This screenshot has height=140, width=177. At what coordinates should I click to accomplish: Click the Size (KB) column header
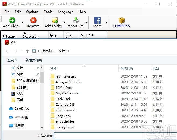click(56, 35)
